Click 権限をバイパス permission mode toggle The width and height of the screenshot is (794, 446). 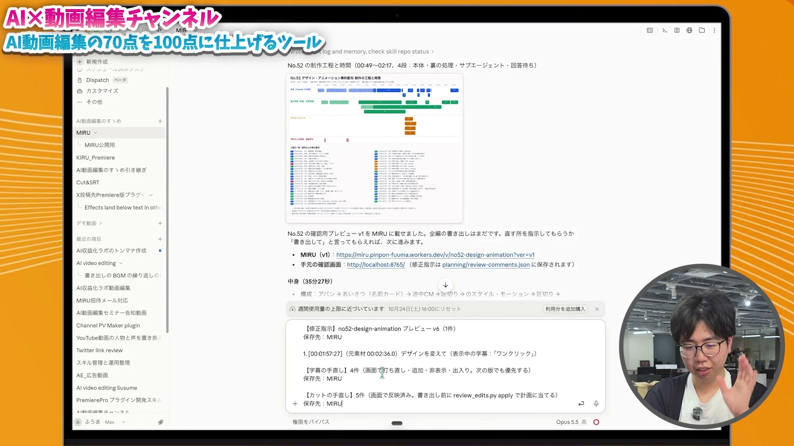point(311,422)
